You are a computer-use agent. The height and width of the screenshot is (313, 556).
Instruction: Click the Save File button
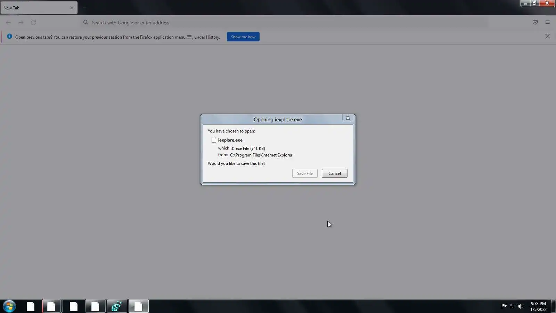[305, 174]
